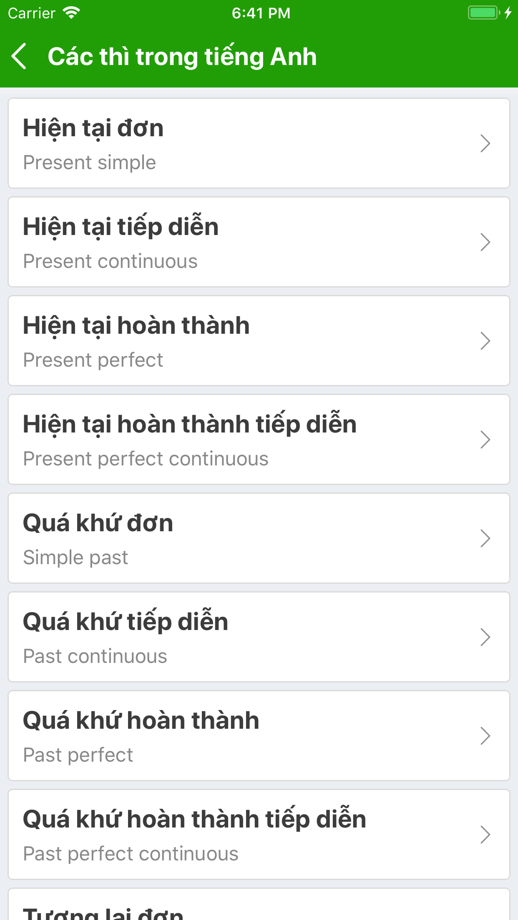
Task: Tap the back arrow in header
Action: pyautogui.click(x=20, y=56)
